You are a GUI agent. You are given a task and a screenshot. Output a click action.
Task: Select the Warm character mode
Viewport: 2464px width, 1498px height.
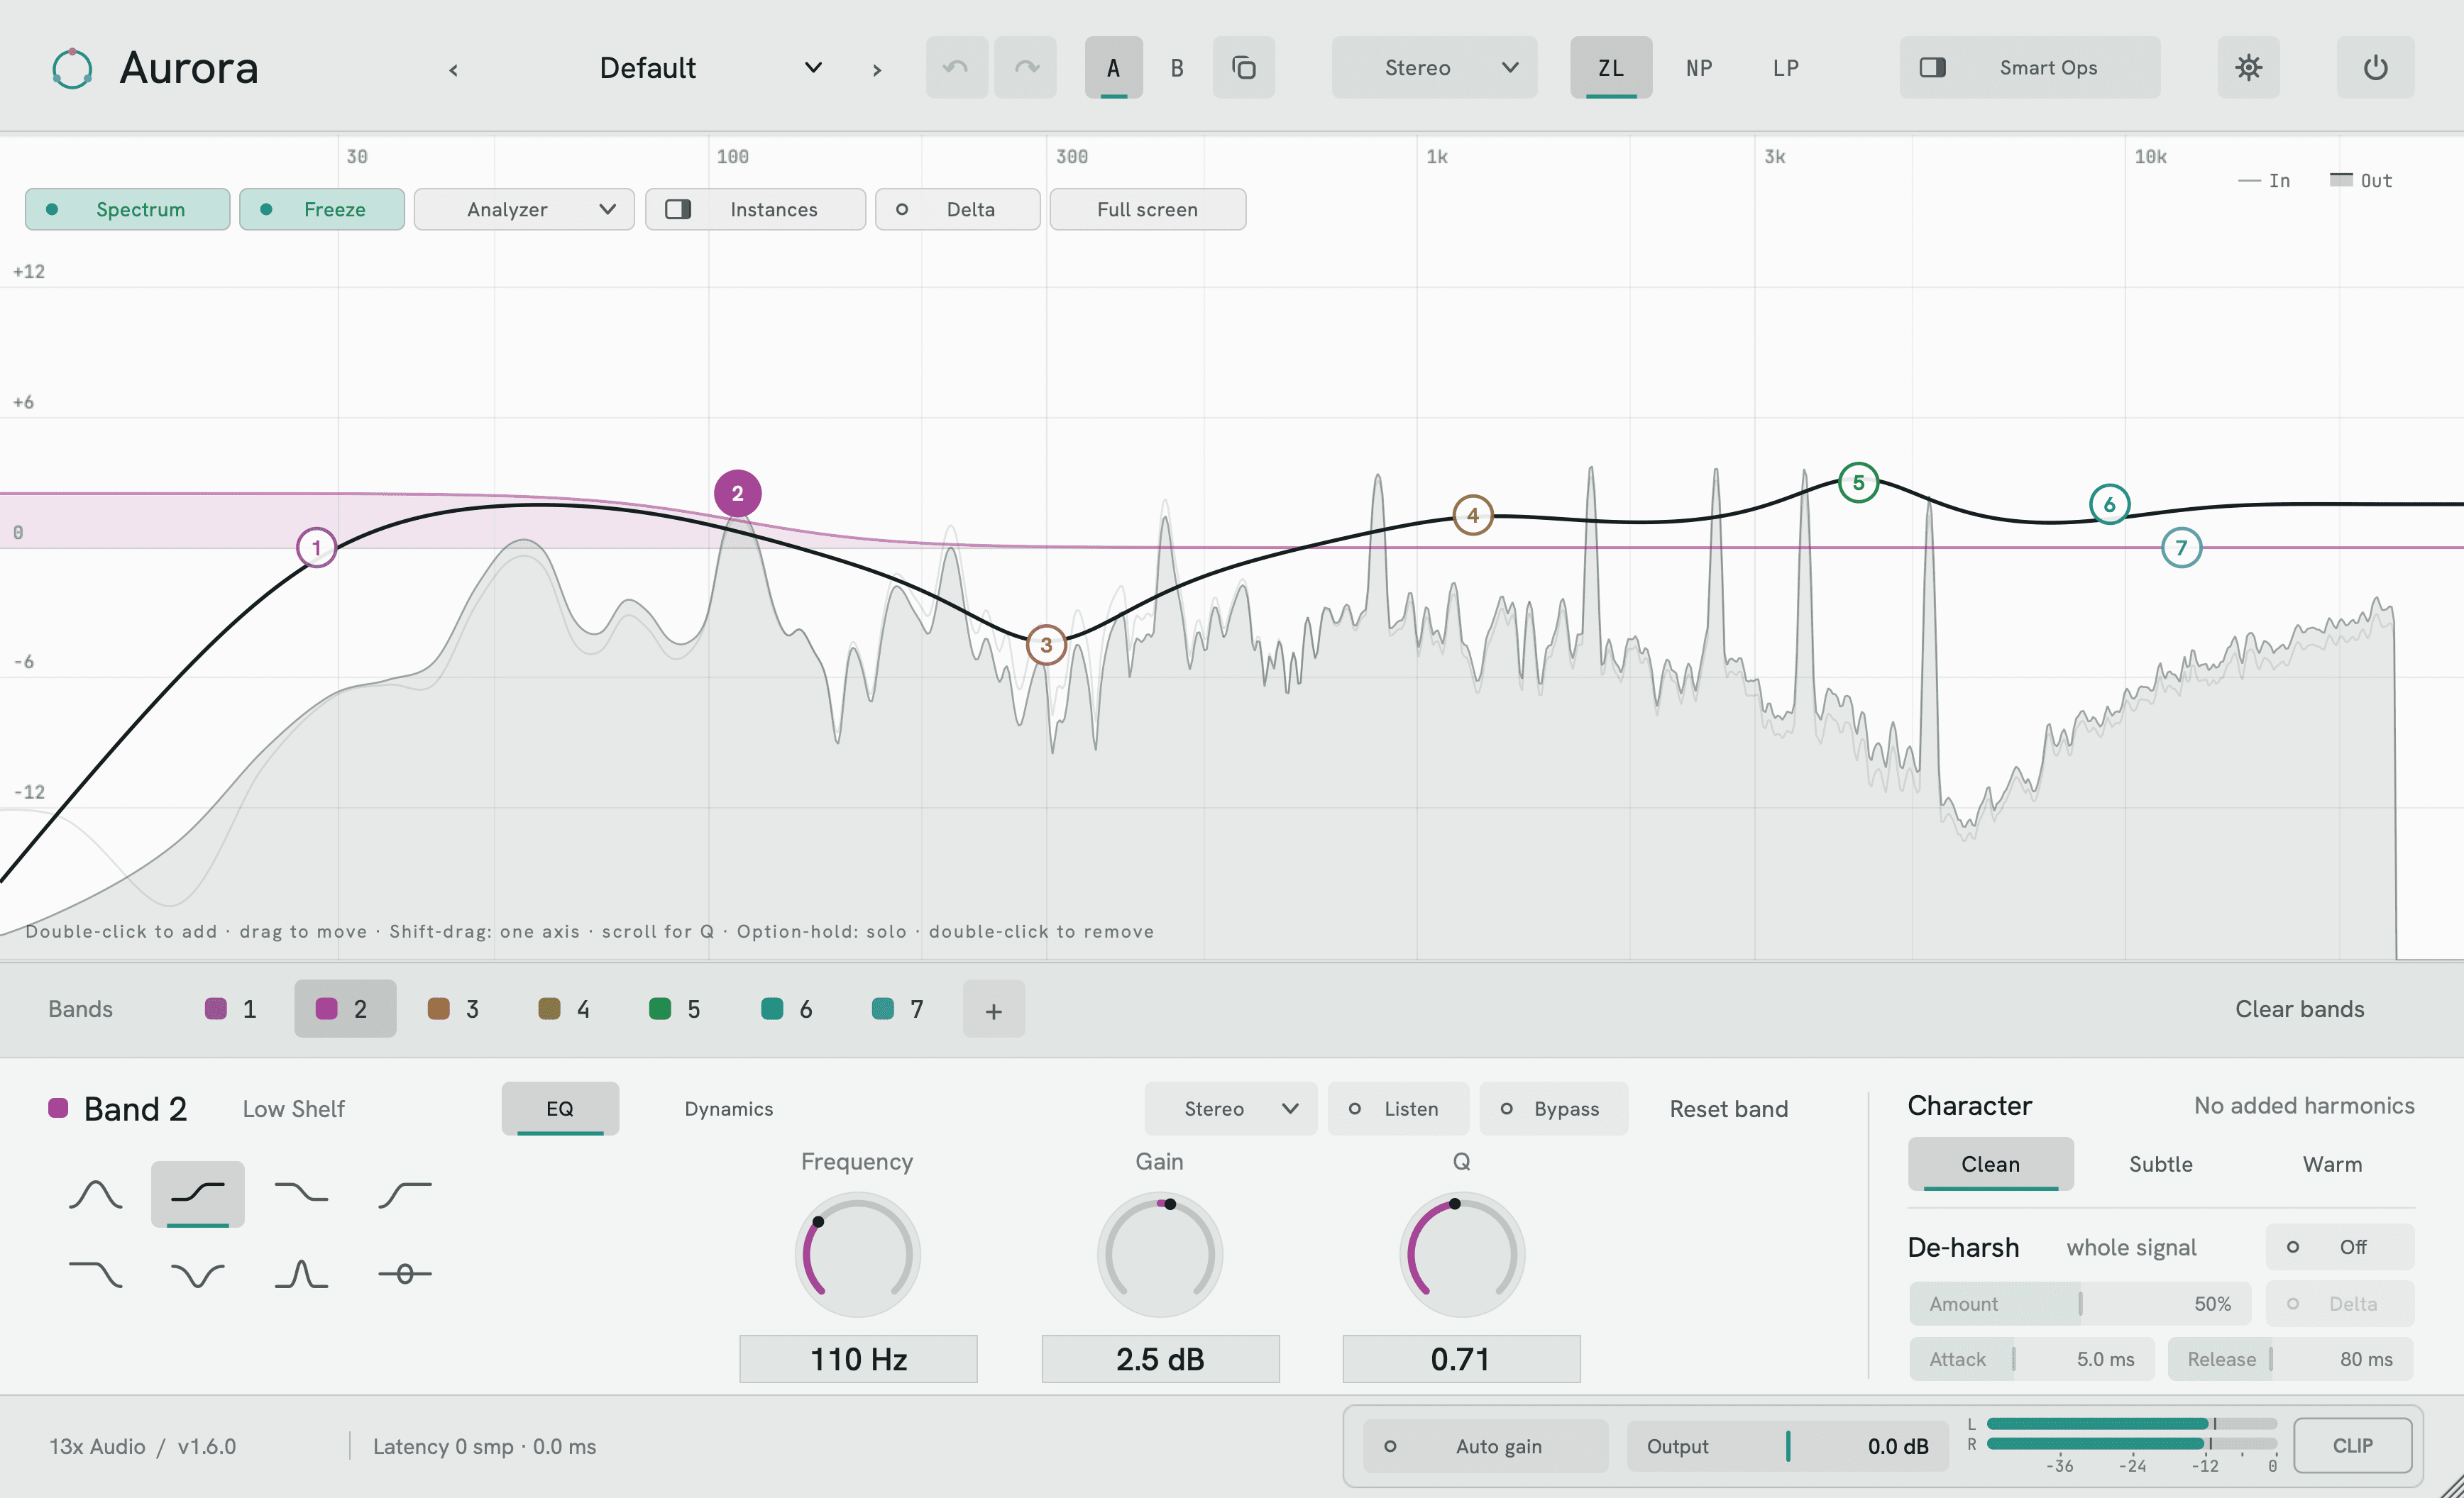[2332, 1164]
